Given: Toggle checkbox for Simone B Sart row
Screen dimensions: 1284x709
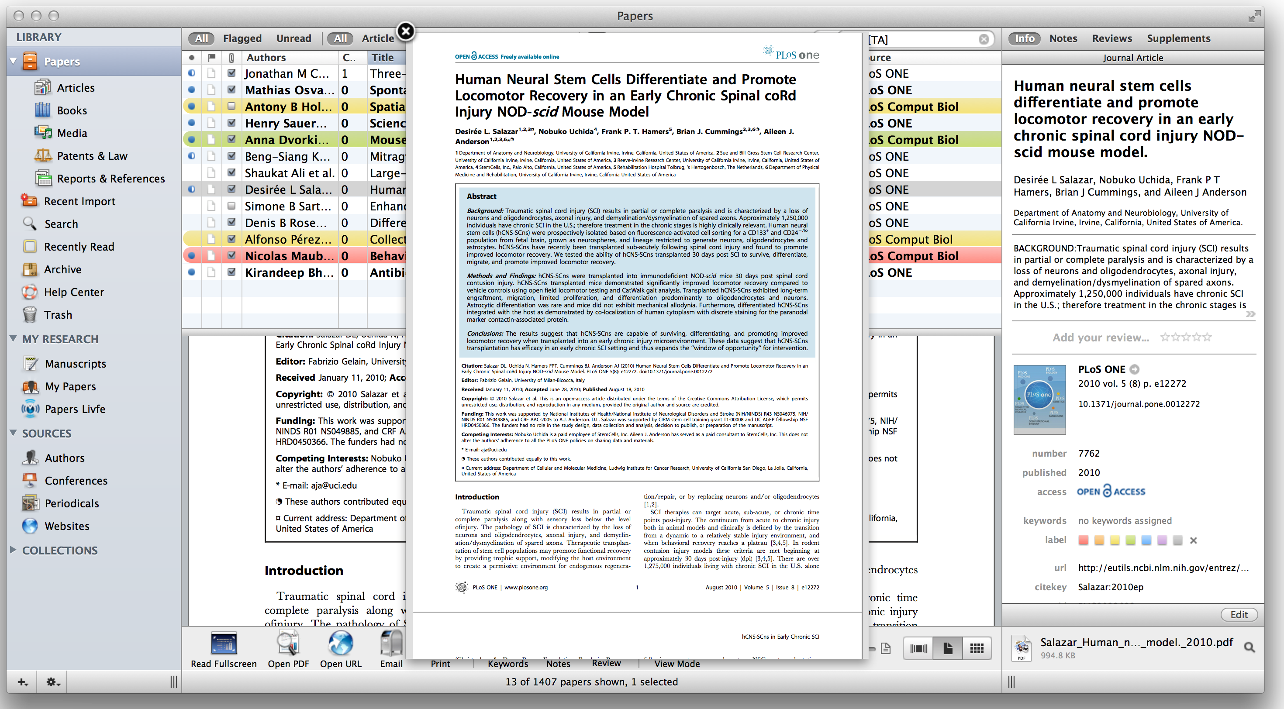Looking at the screenshot, I should (x=231, y=206).
